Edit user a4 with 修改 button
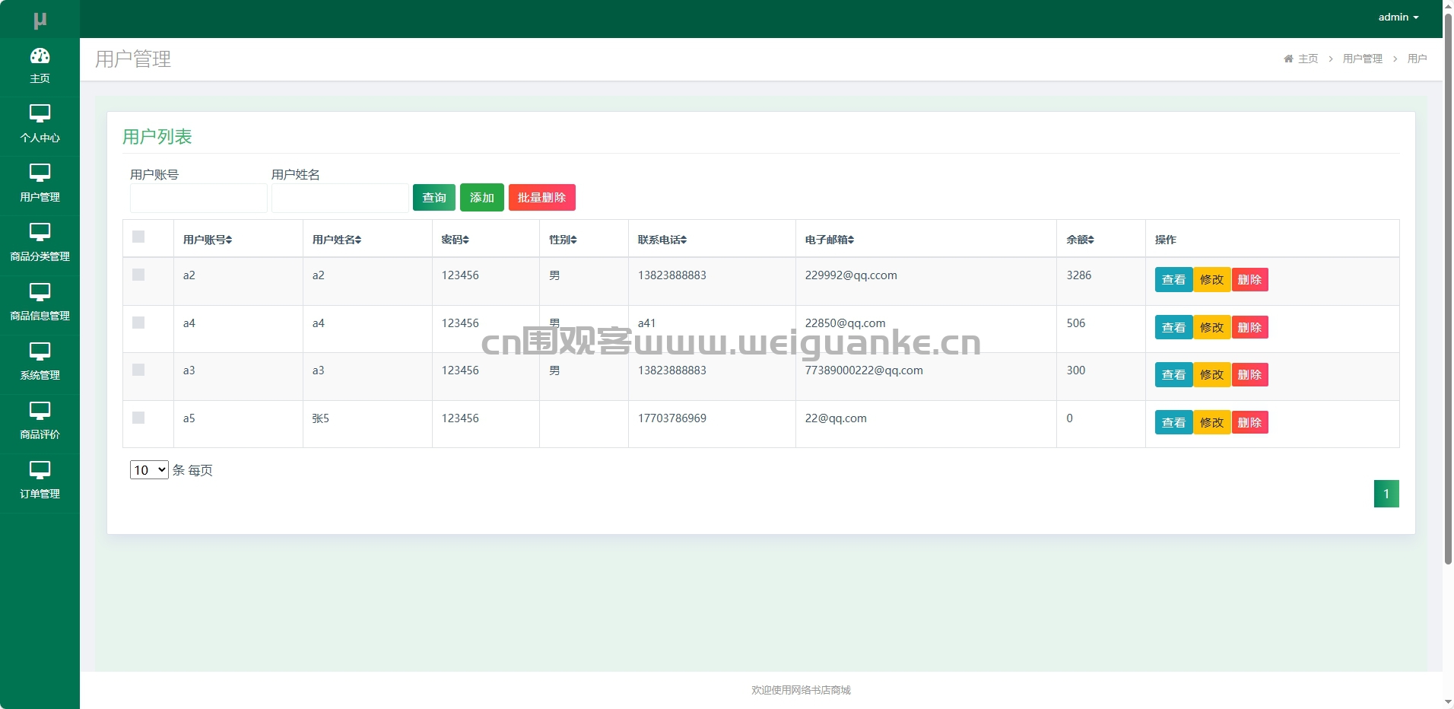1454x709 pixels. pyautogui.click(x=1211, y=328)
